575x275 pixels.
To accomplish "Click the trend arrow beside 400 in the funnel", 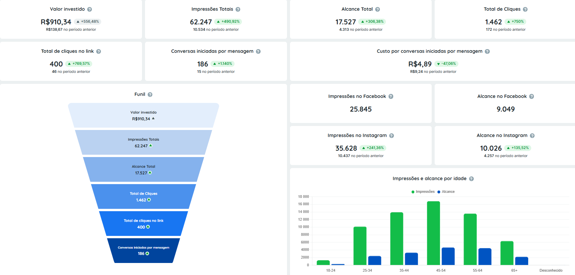I will (148, 227).
